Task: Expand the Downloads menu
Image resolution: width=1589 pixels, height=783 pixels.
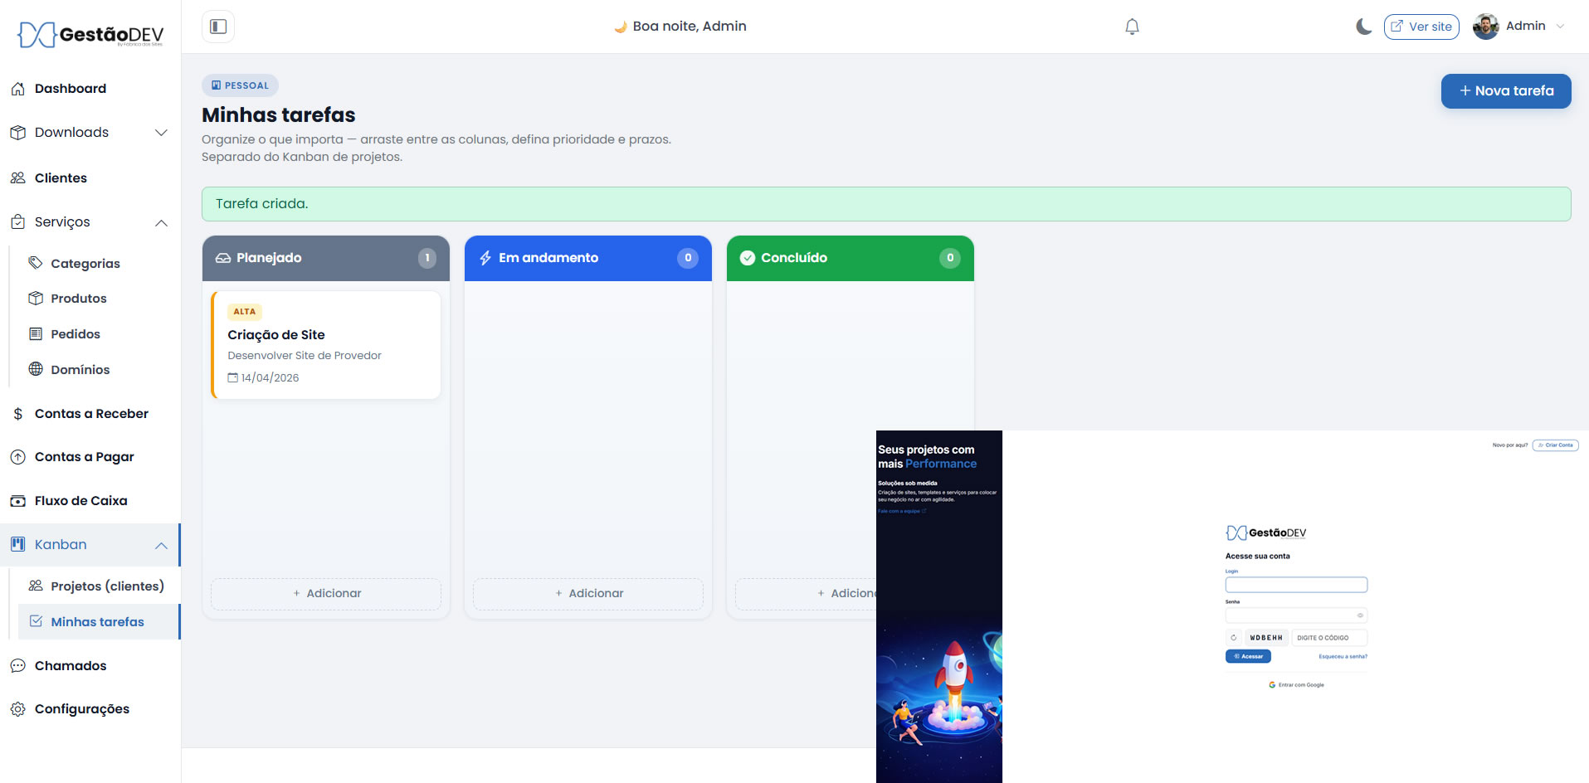Action: tap(160, 132)
